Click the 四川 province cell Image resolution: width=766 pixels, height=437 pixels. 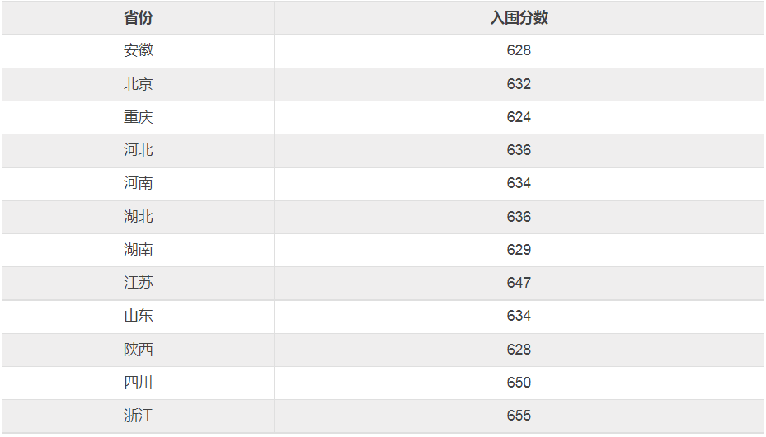coord(139,383)
